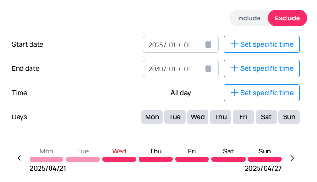Set specific time for Time row
317x182 pixels.
click(x=262, y=93)
